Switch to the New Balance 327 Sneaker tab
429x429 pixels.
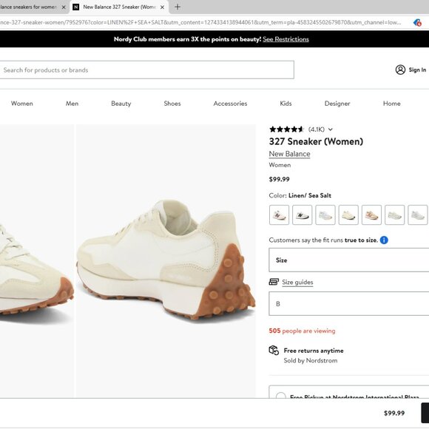coord(119,7)
